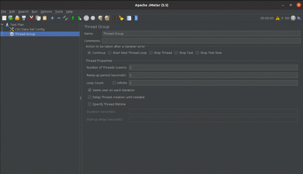Screen dimensions: 303x174
Task: Toggle enable/disable element icon
Action: (x=65, y=18)
